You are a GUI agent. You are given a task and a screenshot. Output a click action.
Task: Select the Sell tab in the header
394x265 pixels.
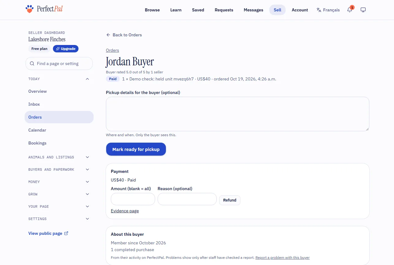click(277, 10)
